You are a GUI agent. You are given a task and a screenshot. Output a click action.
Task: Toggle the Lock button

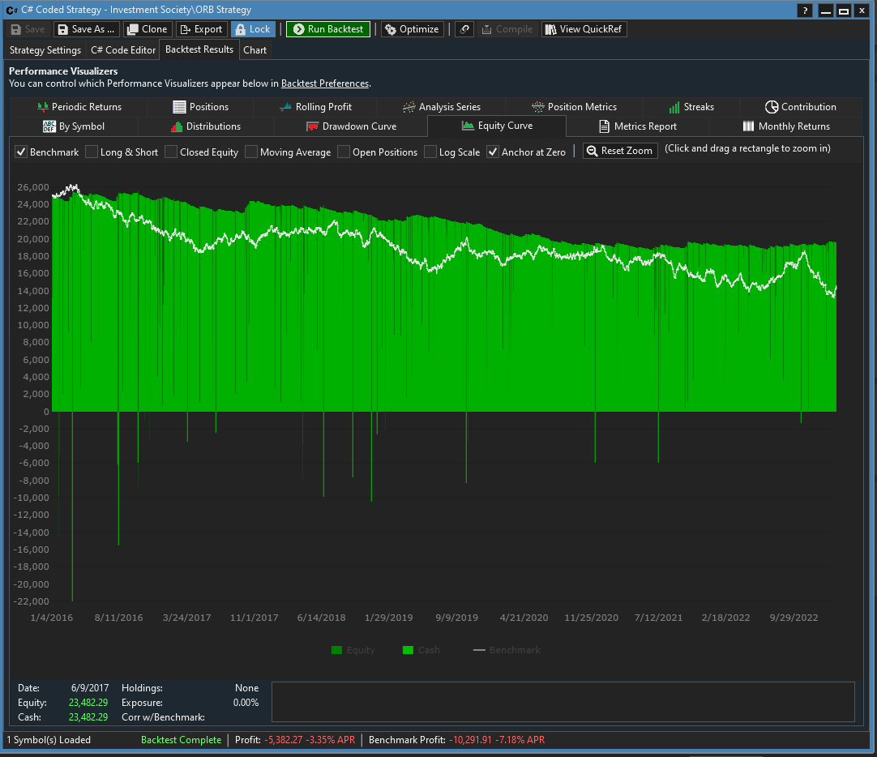point(252,29)
